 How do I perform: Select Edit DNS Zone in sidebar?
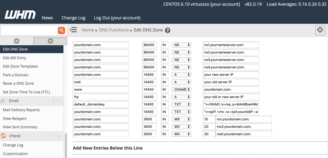(x=32, y=49)
